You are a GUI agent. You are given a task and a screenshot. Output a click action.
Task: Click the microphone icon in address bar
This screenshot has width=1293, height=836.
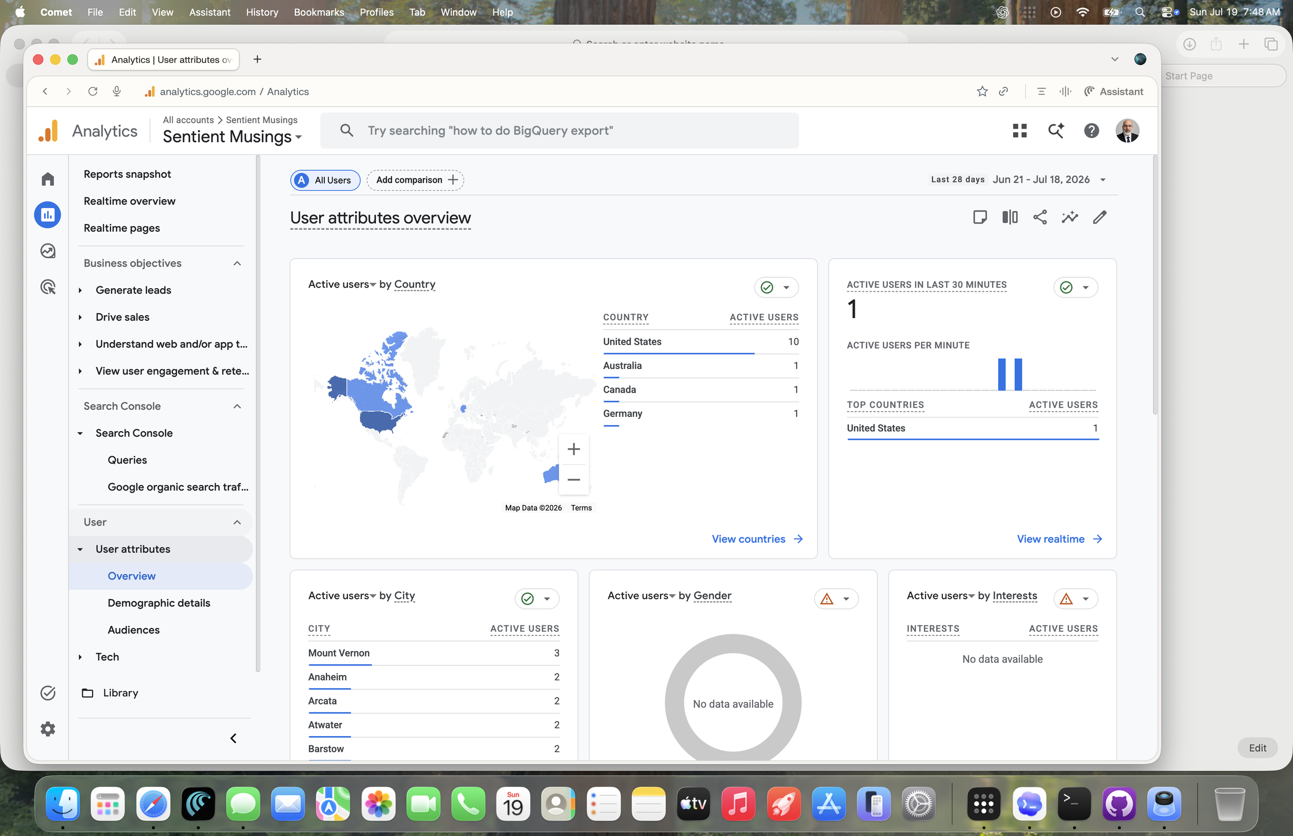point(117,92)
